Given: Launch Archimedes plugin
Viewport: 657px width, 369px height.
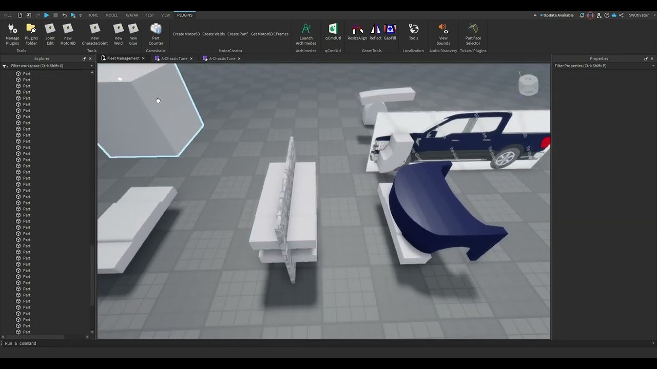Looking at the screenshot, I should [x=306, y=34].
